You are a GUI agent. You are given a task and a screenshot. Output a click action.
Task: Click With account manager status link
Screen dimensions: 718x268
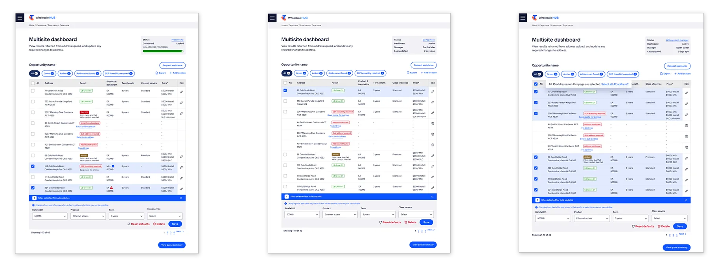coord(677,40)
